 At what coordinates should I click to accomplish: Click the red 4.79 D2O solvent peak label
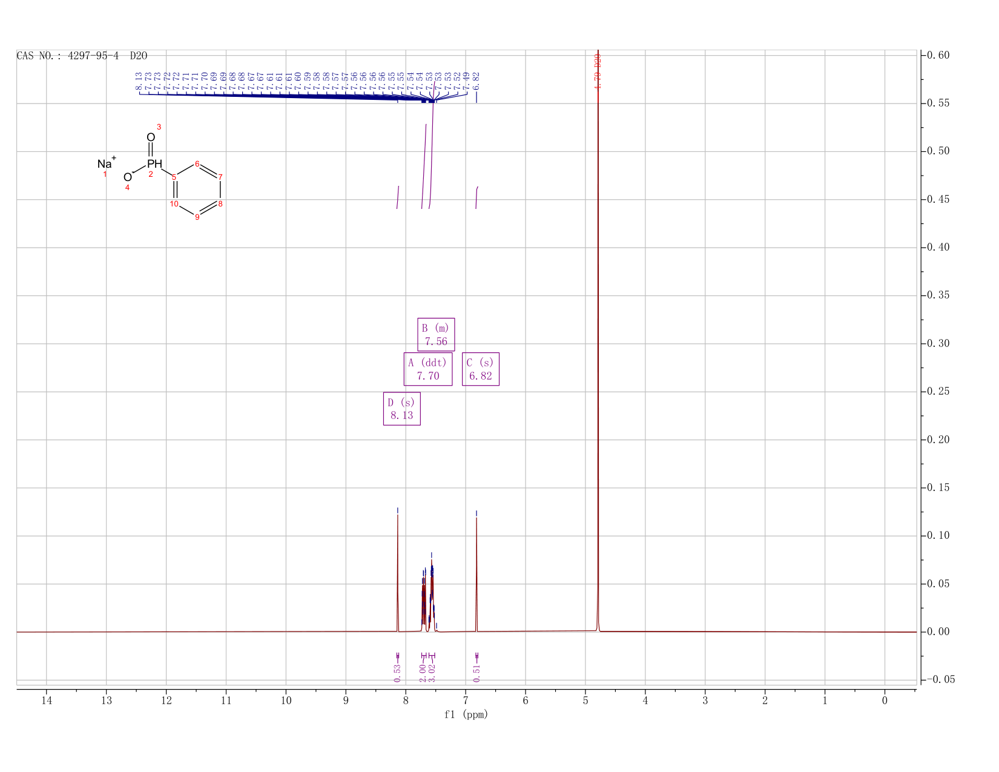[598, 71]
